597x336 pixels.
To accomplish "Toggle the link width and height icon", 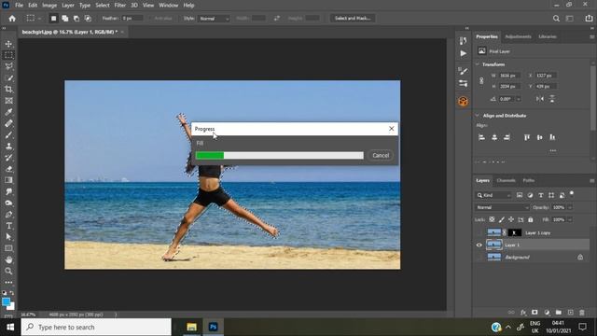I will tap(481, 81).
